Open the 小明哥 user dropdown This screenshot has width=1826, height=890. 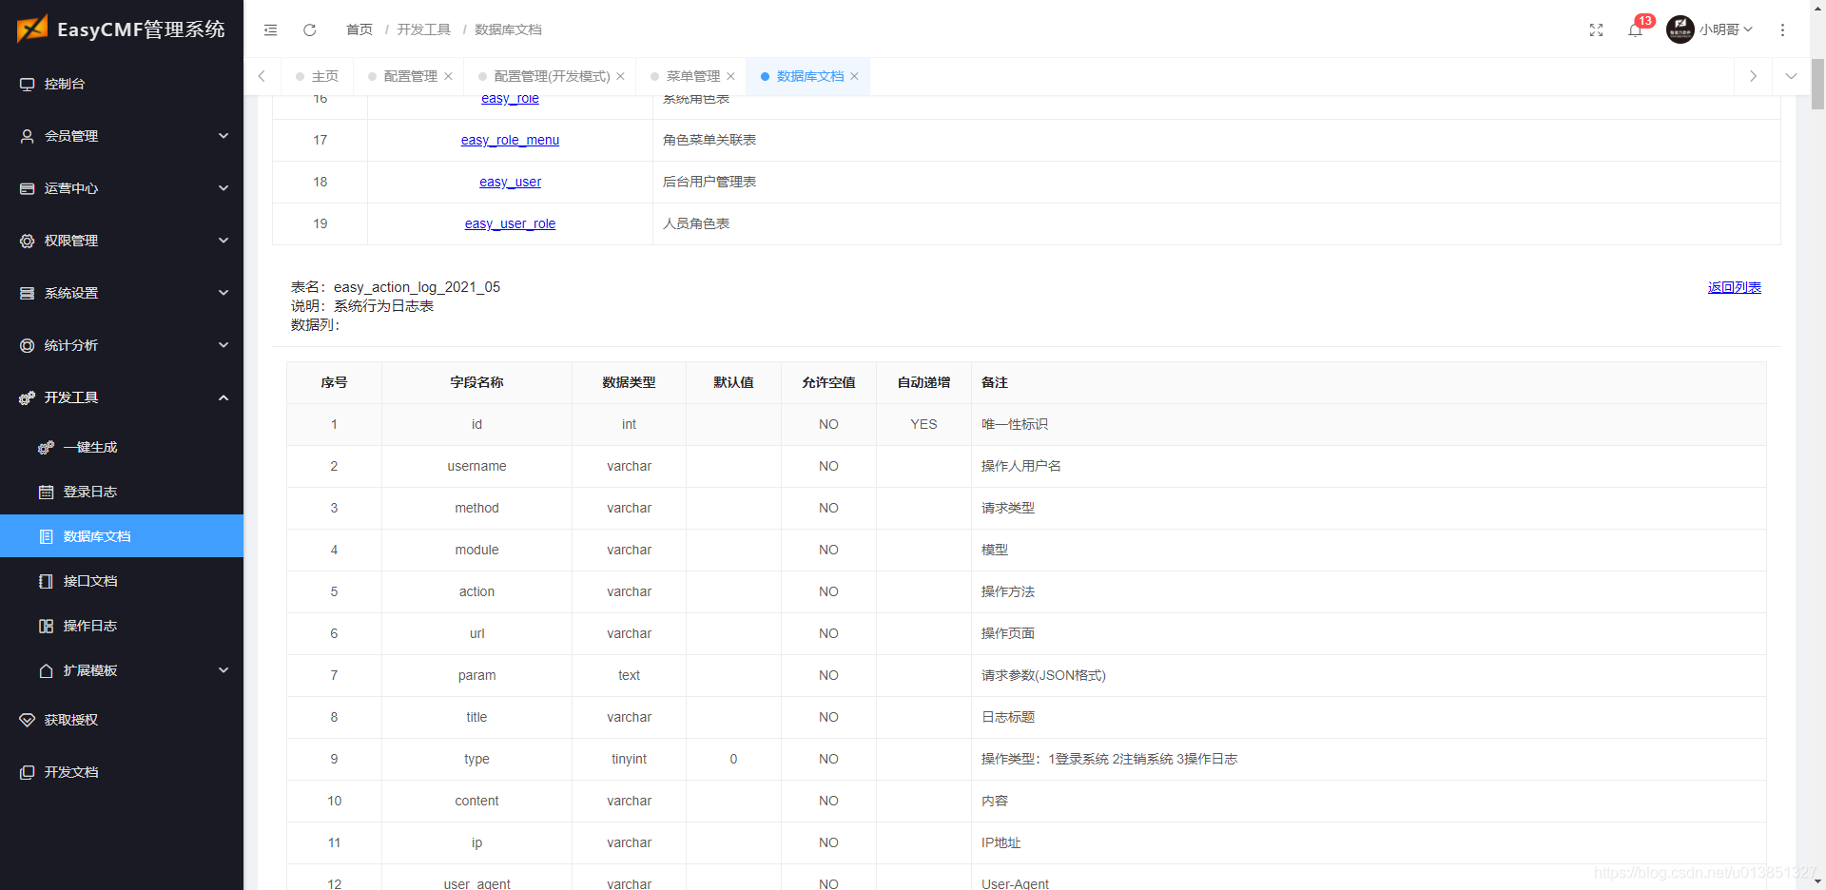pos(1725,29)
